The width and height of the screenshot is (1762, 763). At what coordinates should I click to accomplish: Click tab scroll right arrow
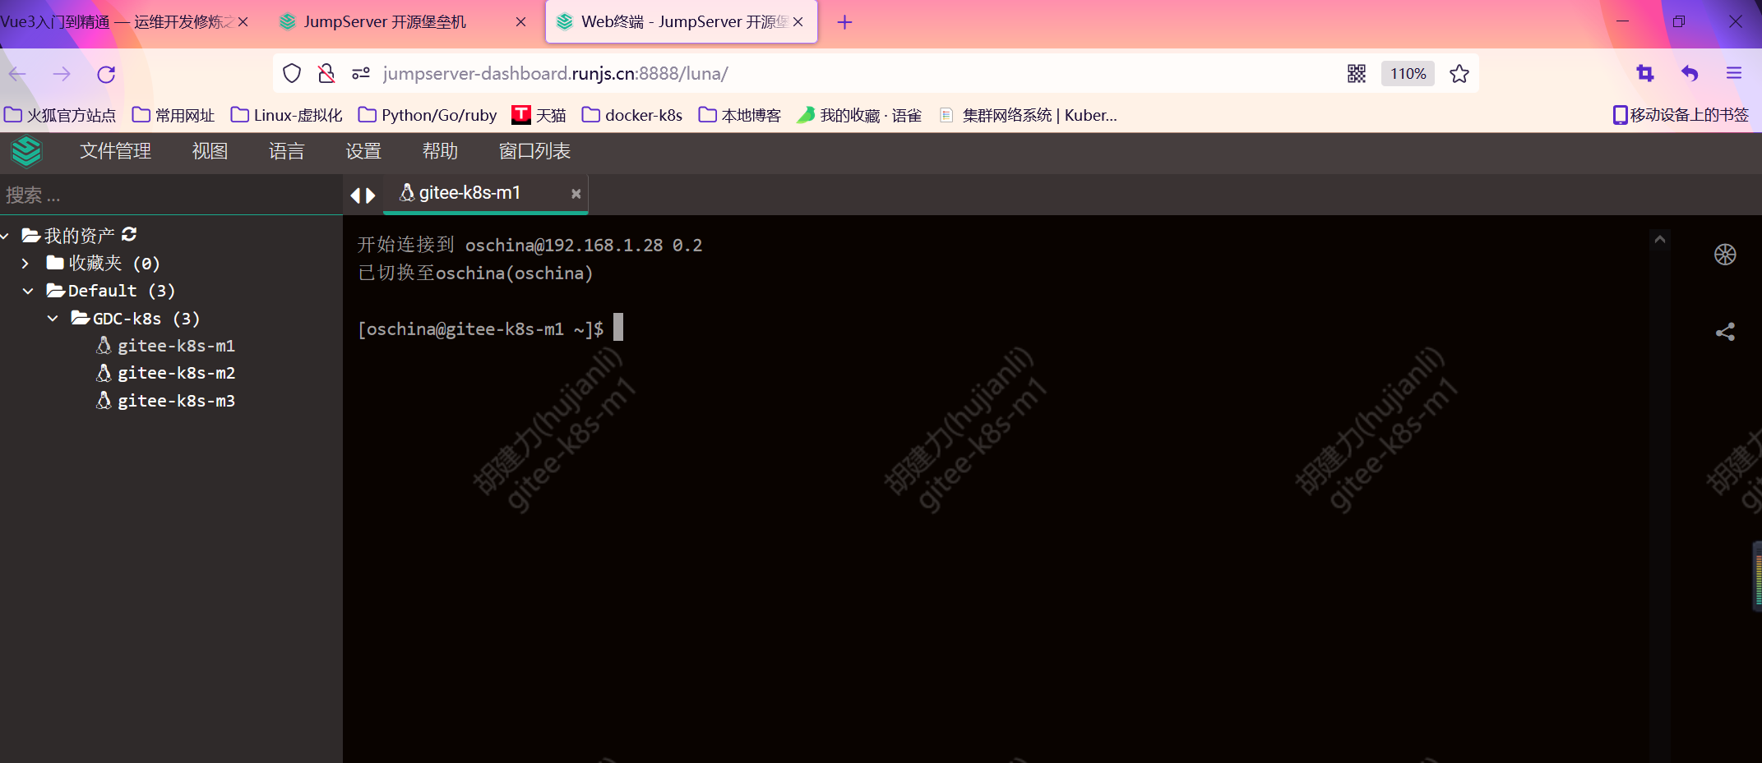(x=371, y=195)
